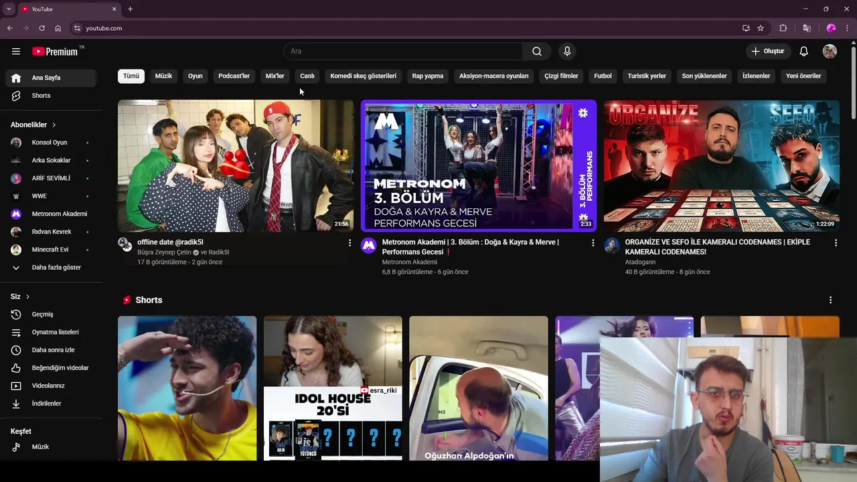Select the Tümü filter chip
Screen dimensions: 857x482
click(x=131, y=76)
